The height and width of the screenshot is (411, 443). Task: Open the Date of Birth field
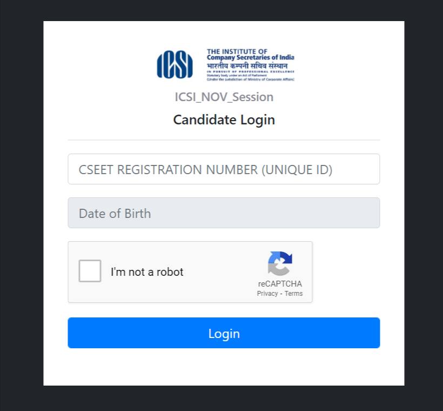tap(224, 213)
